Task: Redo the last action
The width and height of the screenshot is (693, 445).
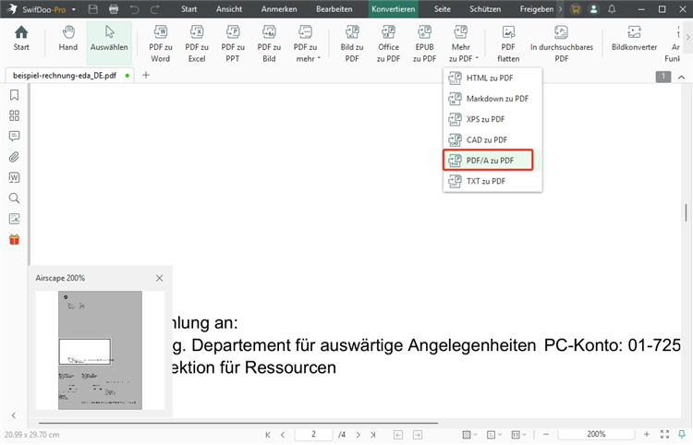Action: (x=154, y=9)
